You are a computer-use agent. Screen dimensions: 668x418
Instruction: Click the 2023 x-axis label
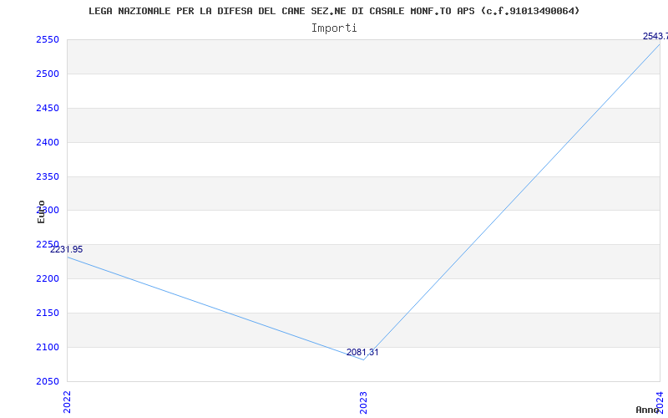tap(363, 402)
